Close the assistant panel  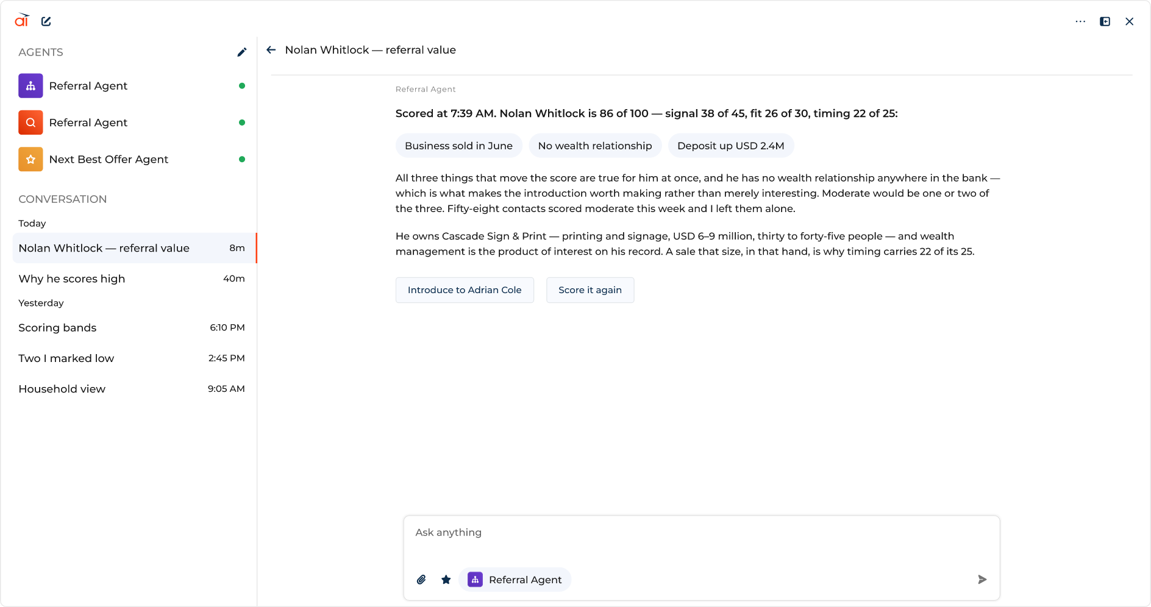click(x=1129, y=21)
